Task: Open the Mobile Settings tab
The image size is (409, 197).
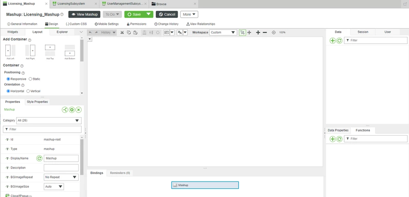Action: pyautogui.click(x=107, y=24)
